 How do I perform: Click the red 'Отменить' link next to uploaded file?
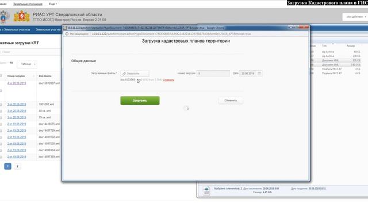(x=168, y=80)
